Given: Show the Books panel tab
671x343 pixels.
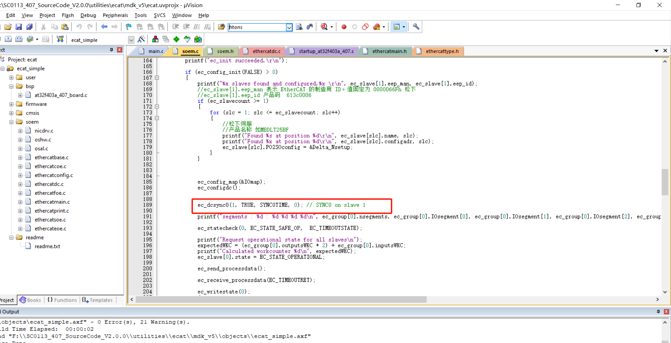Looking at the screenshot, I should click(x=30, y=300).
